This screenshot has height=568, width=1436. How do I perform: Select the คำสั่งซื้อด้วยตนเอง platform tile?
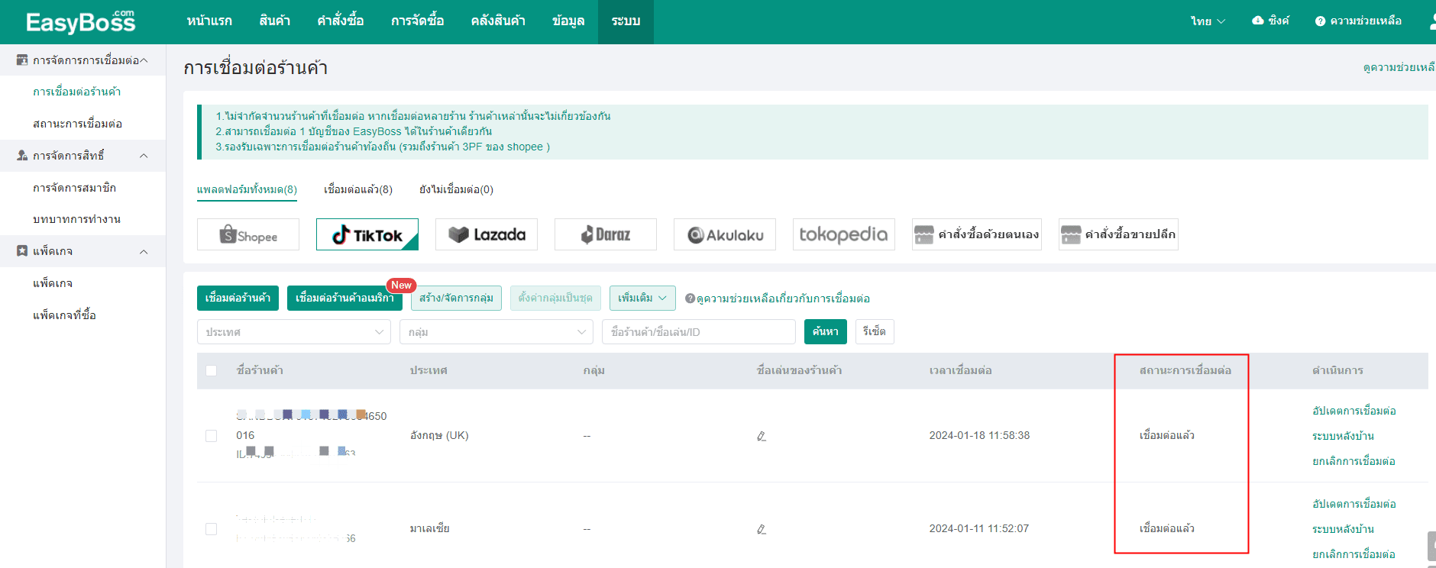click(x=977, y=234)
